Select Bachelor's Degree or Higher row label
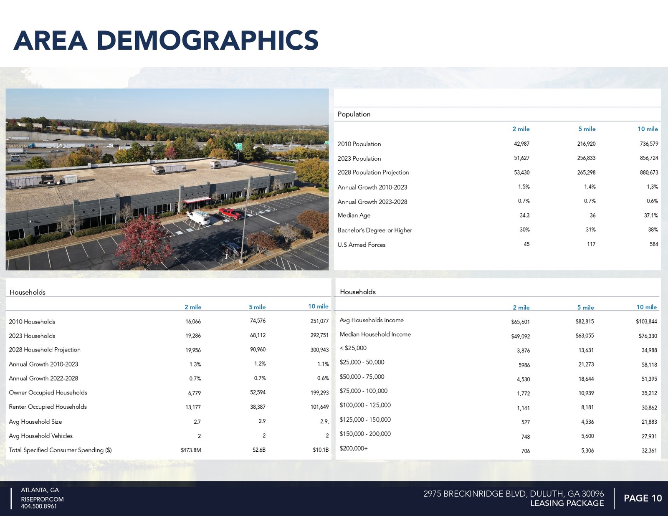 tap(374, 230)
